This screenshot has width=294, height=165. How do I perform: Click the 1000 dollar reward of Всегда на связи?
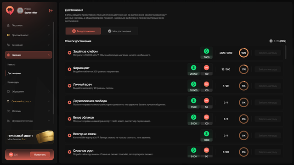point(206,136)
